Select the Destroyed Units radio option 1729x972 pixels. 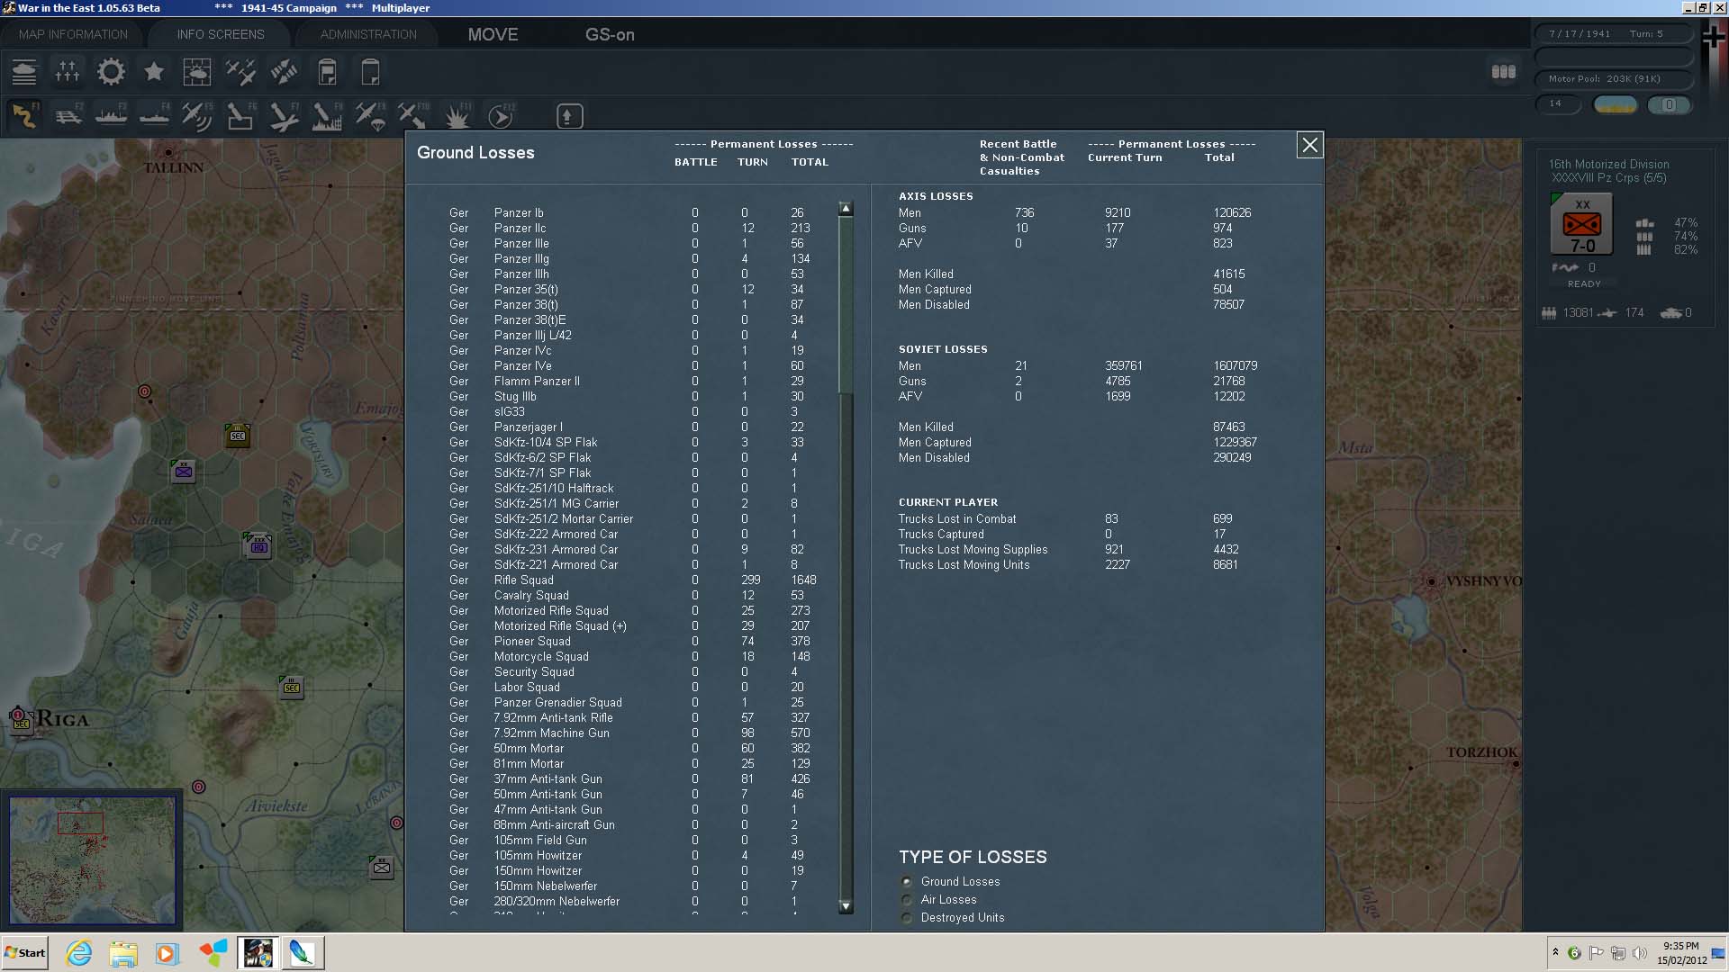coord(907,918)
